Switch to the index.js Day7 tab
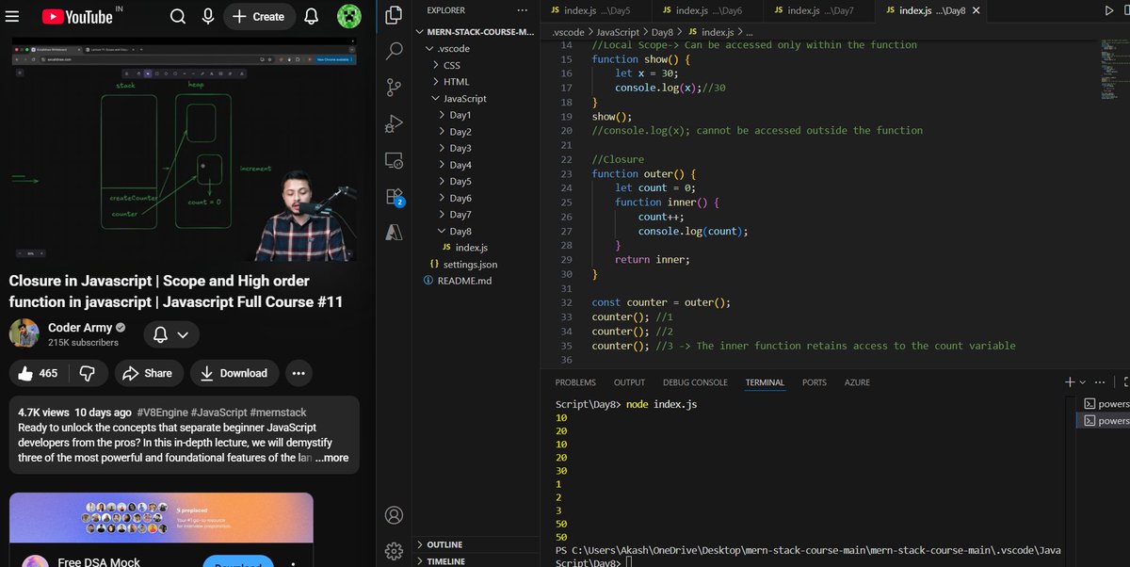This screenshot has height=567, width=1130. point(819,10)
